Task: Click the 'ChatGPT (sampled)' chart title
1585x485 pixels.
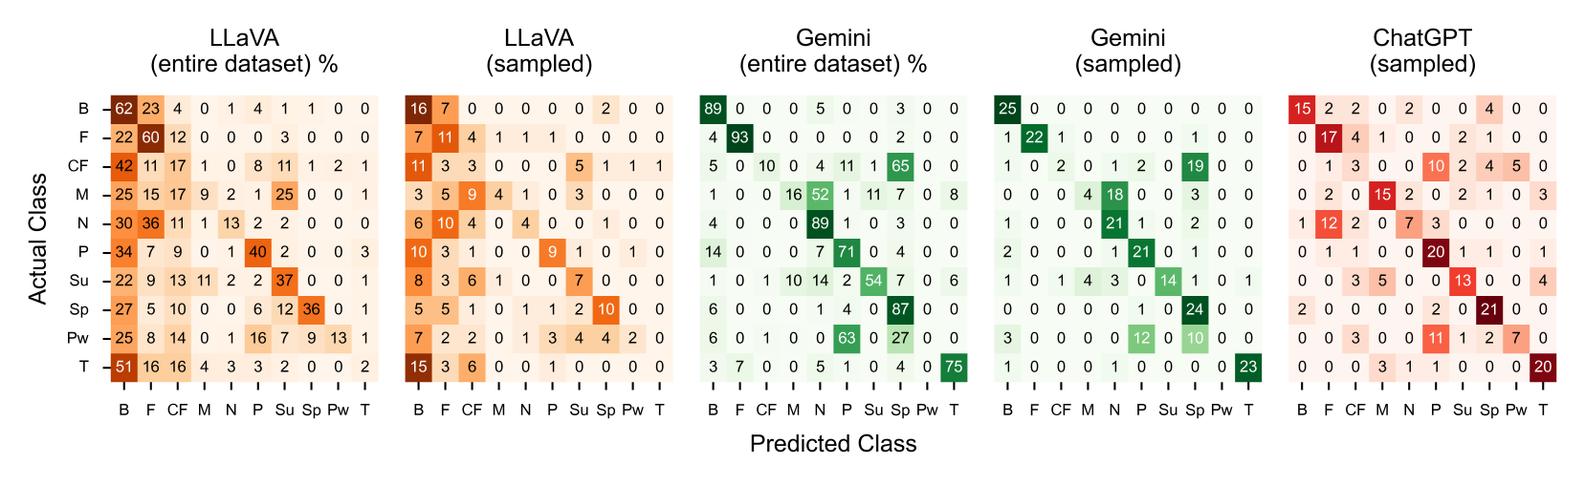Action: tap(1421, 51)
